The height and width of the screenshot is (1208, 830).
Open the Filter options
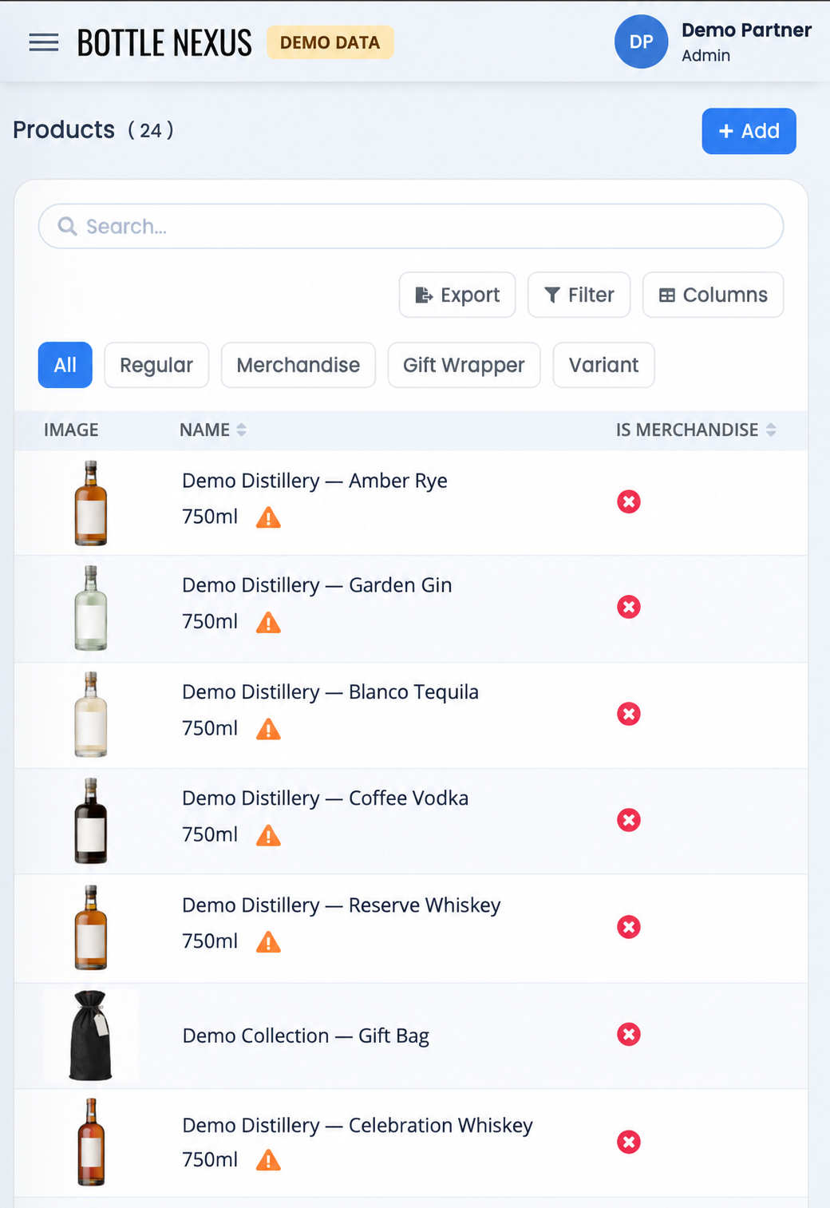tap(579, 295)
